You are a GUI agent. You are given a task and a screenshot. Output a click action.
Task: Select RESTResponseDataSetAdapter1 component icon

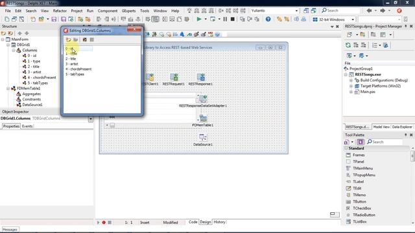click(203, 99)
